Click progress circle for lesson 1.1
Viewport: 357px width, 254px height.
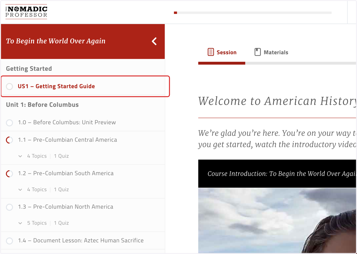10,140
